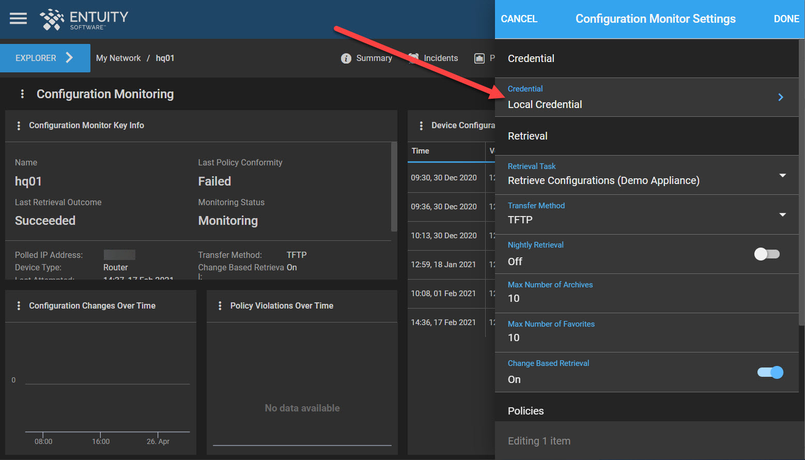Open Configuration Monitoring overflow menu
The image size is (805, 460).
tap(22, 94)
